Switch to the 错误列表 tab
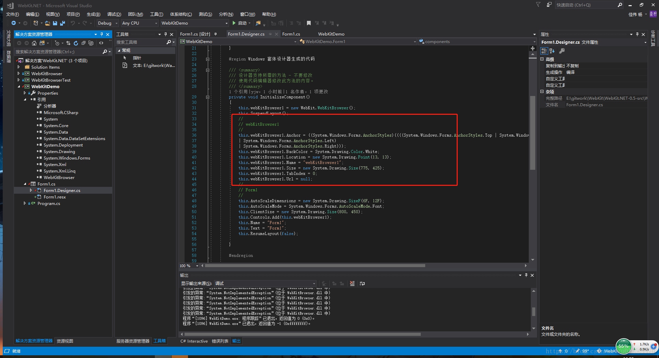 [220, 341]
